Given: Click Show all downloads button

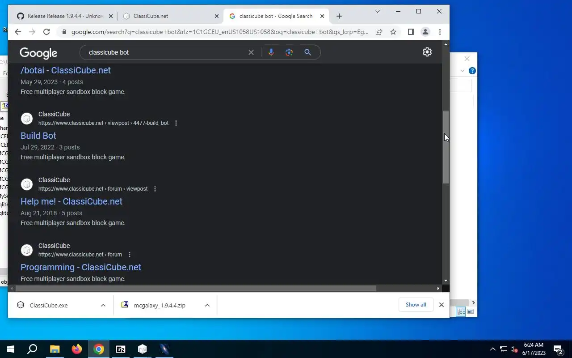Looking at the screenshot, I should click(416, 305).
